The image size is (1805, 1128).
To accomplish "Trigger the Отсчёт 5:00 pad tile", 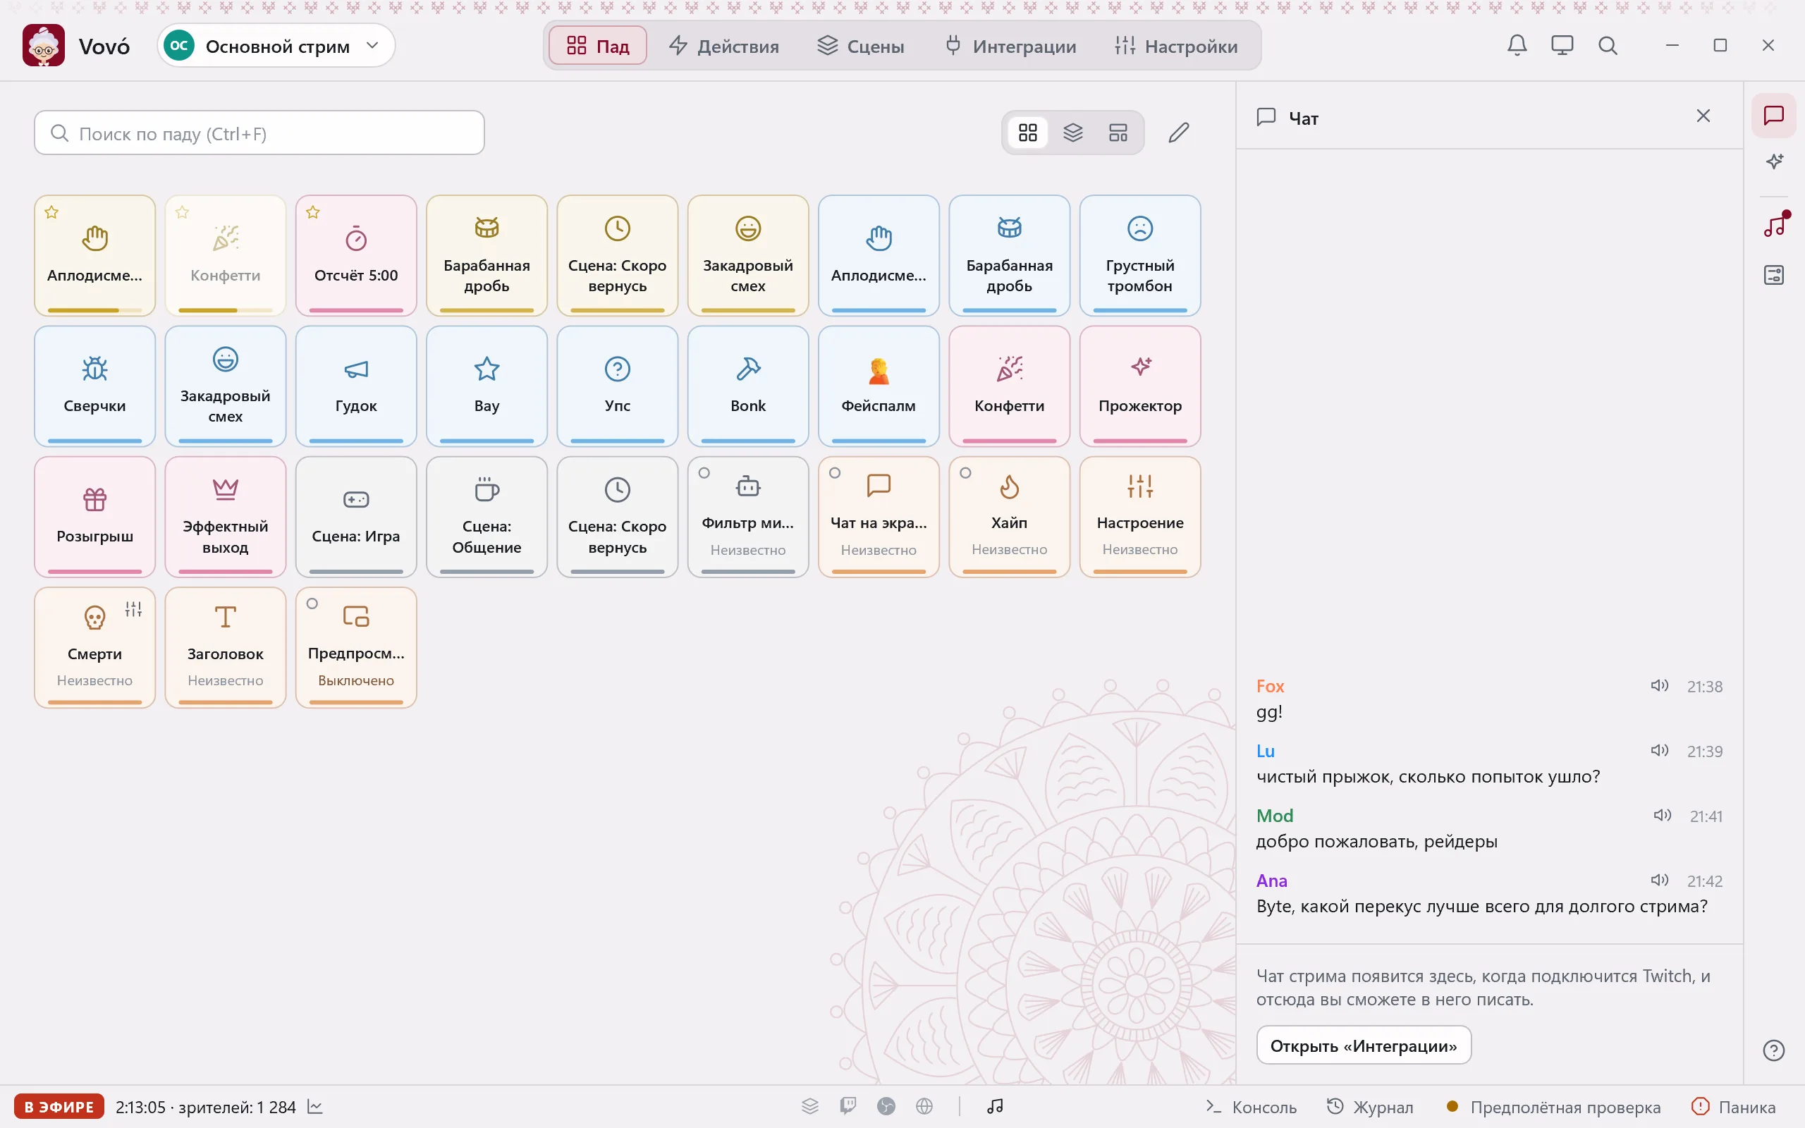I will pos(356,256).
